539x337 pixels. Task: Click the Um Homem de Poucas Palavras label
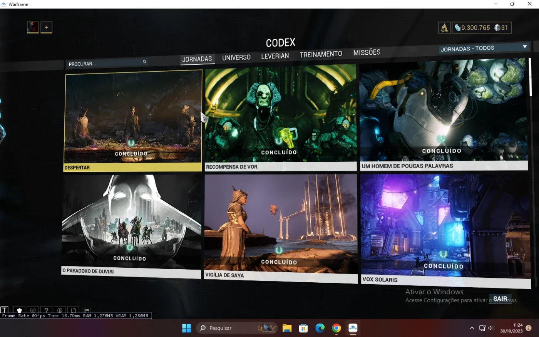pyautogui.click(x=407, y=166)
